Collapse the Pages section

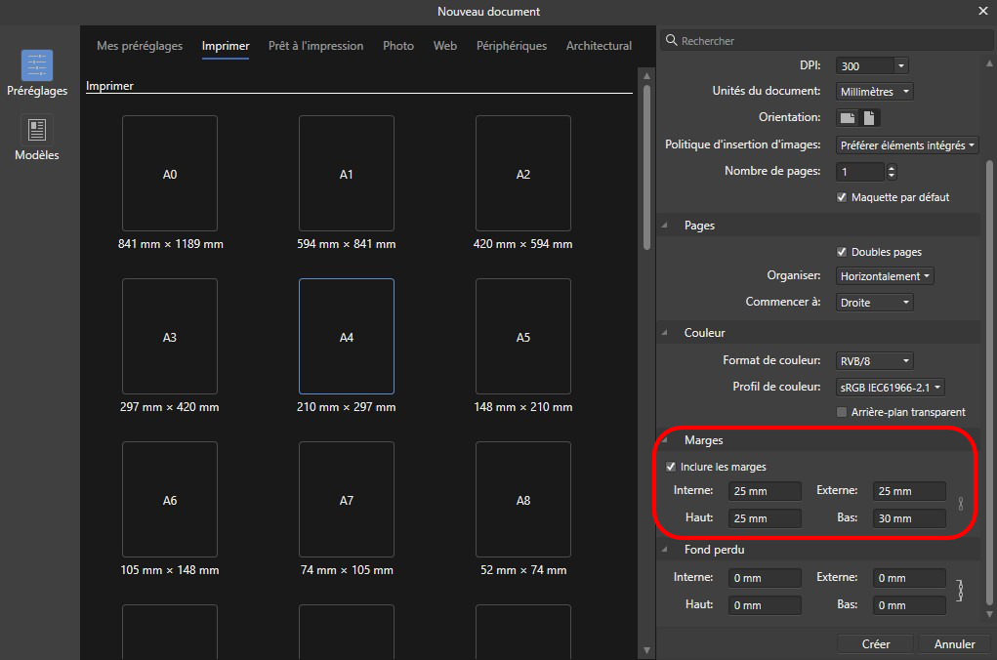click(665, 226)
